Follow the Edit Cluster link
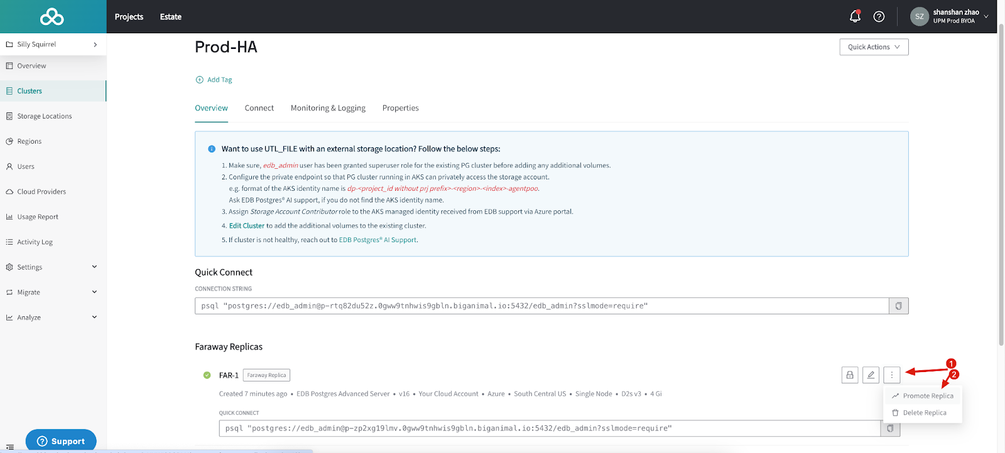1005x453 pixels. [247, 226]
